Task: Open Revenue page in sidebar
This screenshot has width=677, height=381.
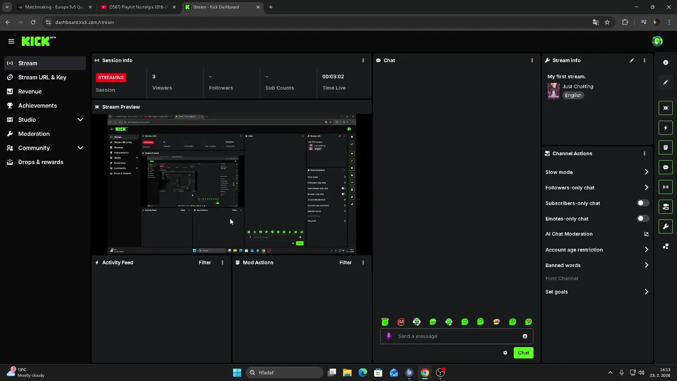Action: coord(45,92)
